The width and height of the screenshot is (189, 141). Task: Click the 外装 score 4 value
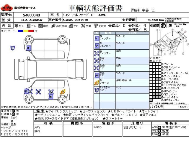pyautogui.click(x=145, y=26)
